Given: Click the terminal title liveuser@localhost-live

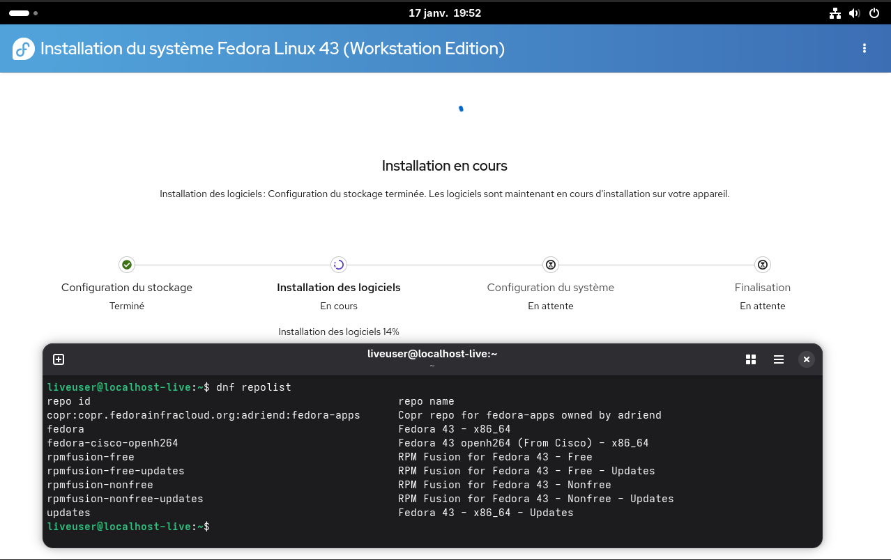Looking at the screenshot, I should click(x=432, y=354).
